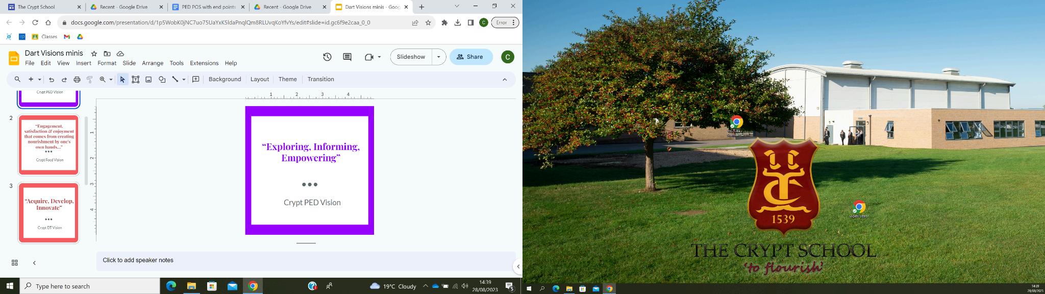The height and width of the screenshot is (294, 1045).
Task: Select Crypt DT Vision slide thumbnail
Action: 48,213
